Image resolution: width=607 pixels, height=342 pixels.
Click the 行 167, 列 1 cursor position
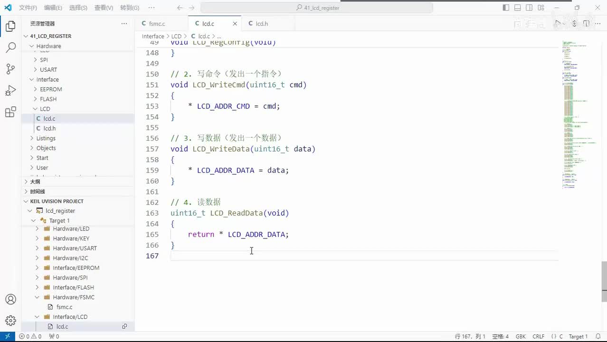(x=470, y=336)
